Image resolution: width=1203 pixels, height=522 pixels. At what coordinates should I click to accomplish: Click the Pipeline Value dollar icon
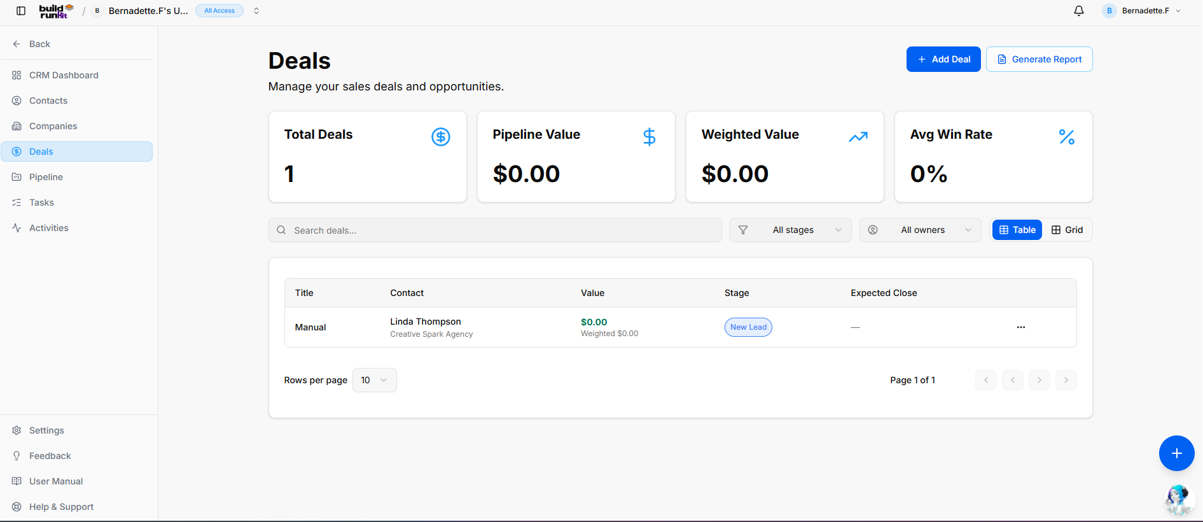pos(650,137)
